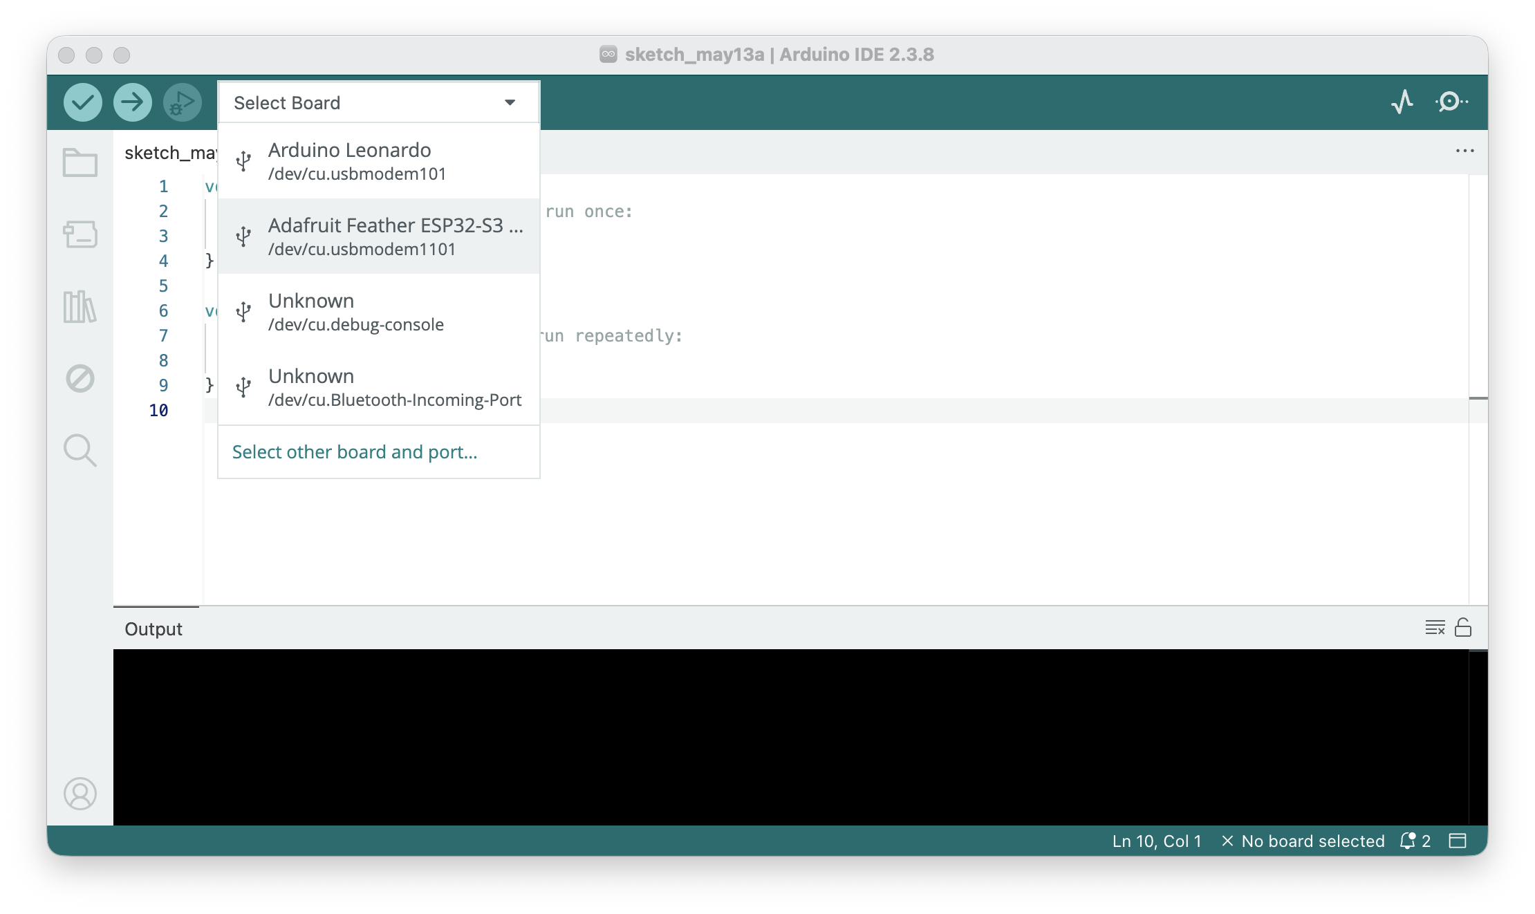Open the editor tab options ellipsis

[1464, 151]
